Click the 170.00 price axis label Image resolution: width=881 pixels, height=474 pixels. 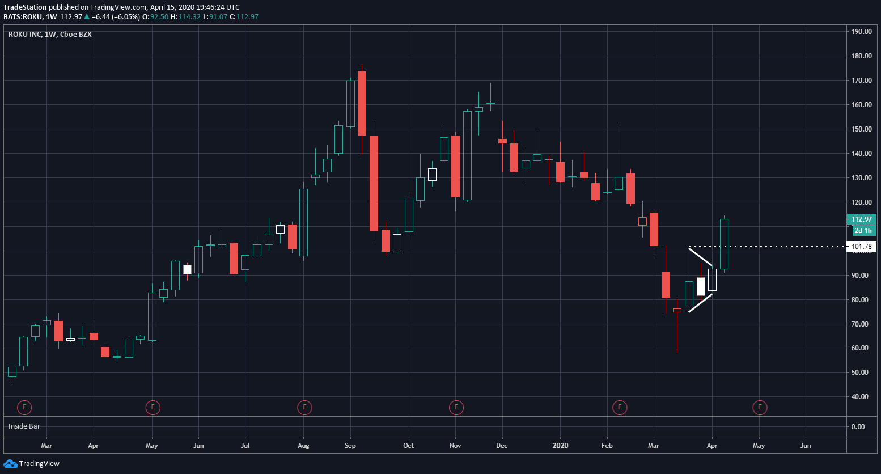click(862, 81)
